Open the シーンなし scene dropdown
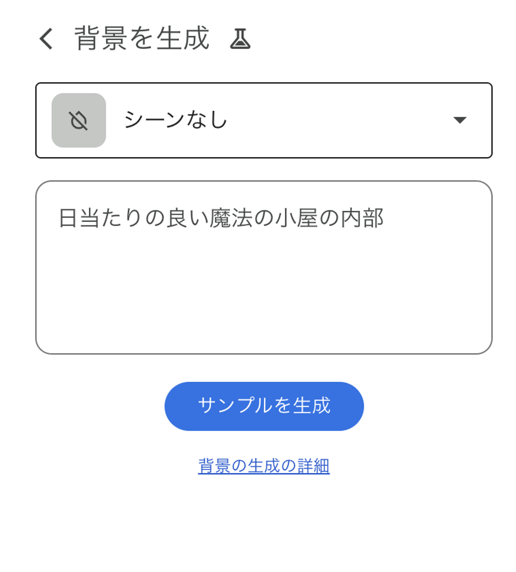This screenshot has width=516, height=572. tap(264, 120)
